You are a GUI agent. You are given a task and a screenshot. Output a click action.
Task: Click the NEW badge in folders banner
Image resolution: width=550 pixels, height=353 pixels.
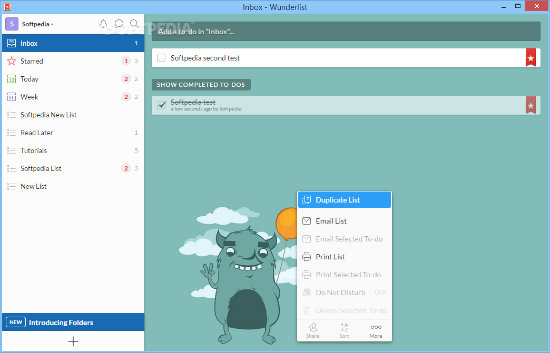(16, 322)
